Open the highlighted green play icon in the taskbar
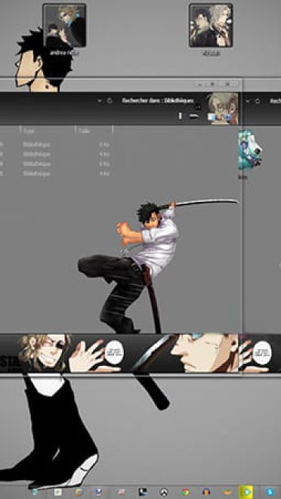 [246, 492]
